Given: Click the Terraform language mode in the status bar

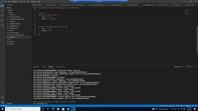Looking at the screenshot, I should 187,106.
